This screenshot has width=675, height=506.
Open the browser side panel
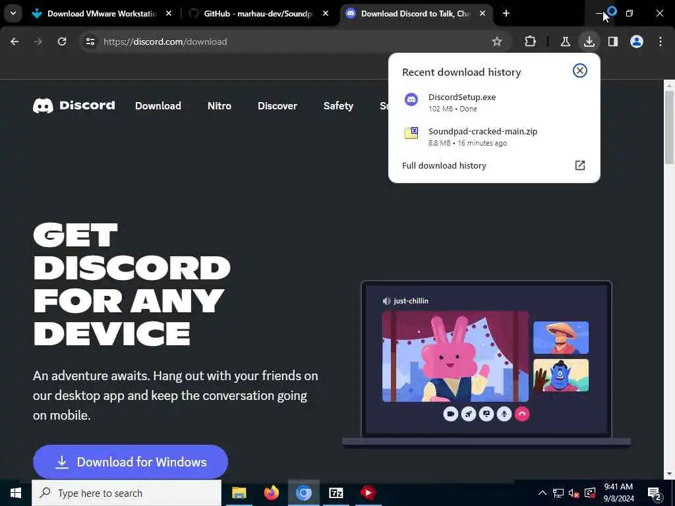pos(613,42)
